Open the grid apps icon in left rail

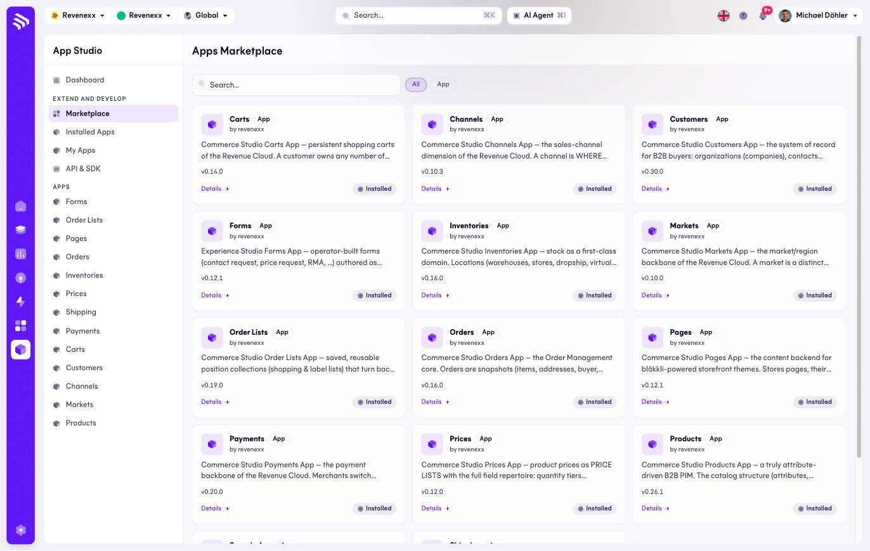click(20, 326)
